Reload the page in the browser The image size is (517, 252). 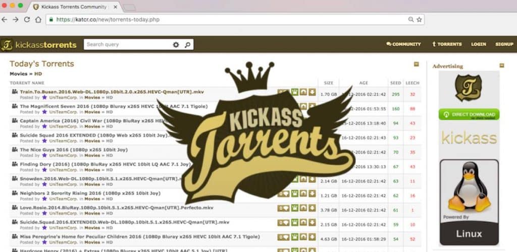27,20
